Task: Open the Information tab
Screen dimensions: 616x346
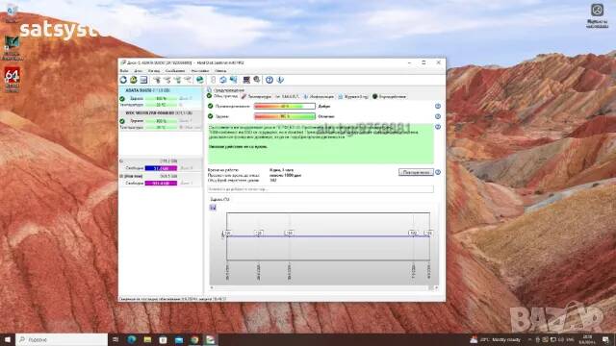Action: coord(319,96)
